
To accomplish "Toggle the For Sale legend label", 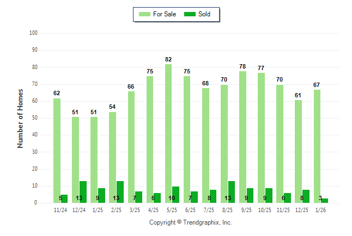I will click(165, 14).
